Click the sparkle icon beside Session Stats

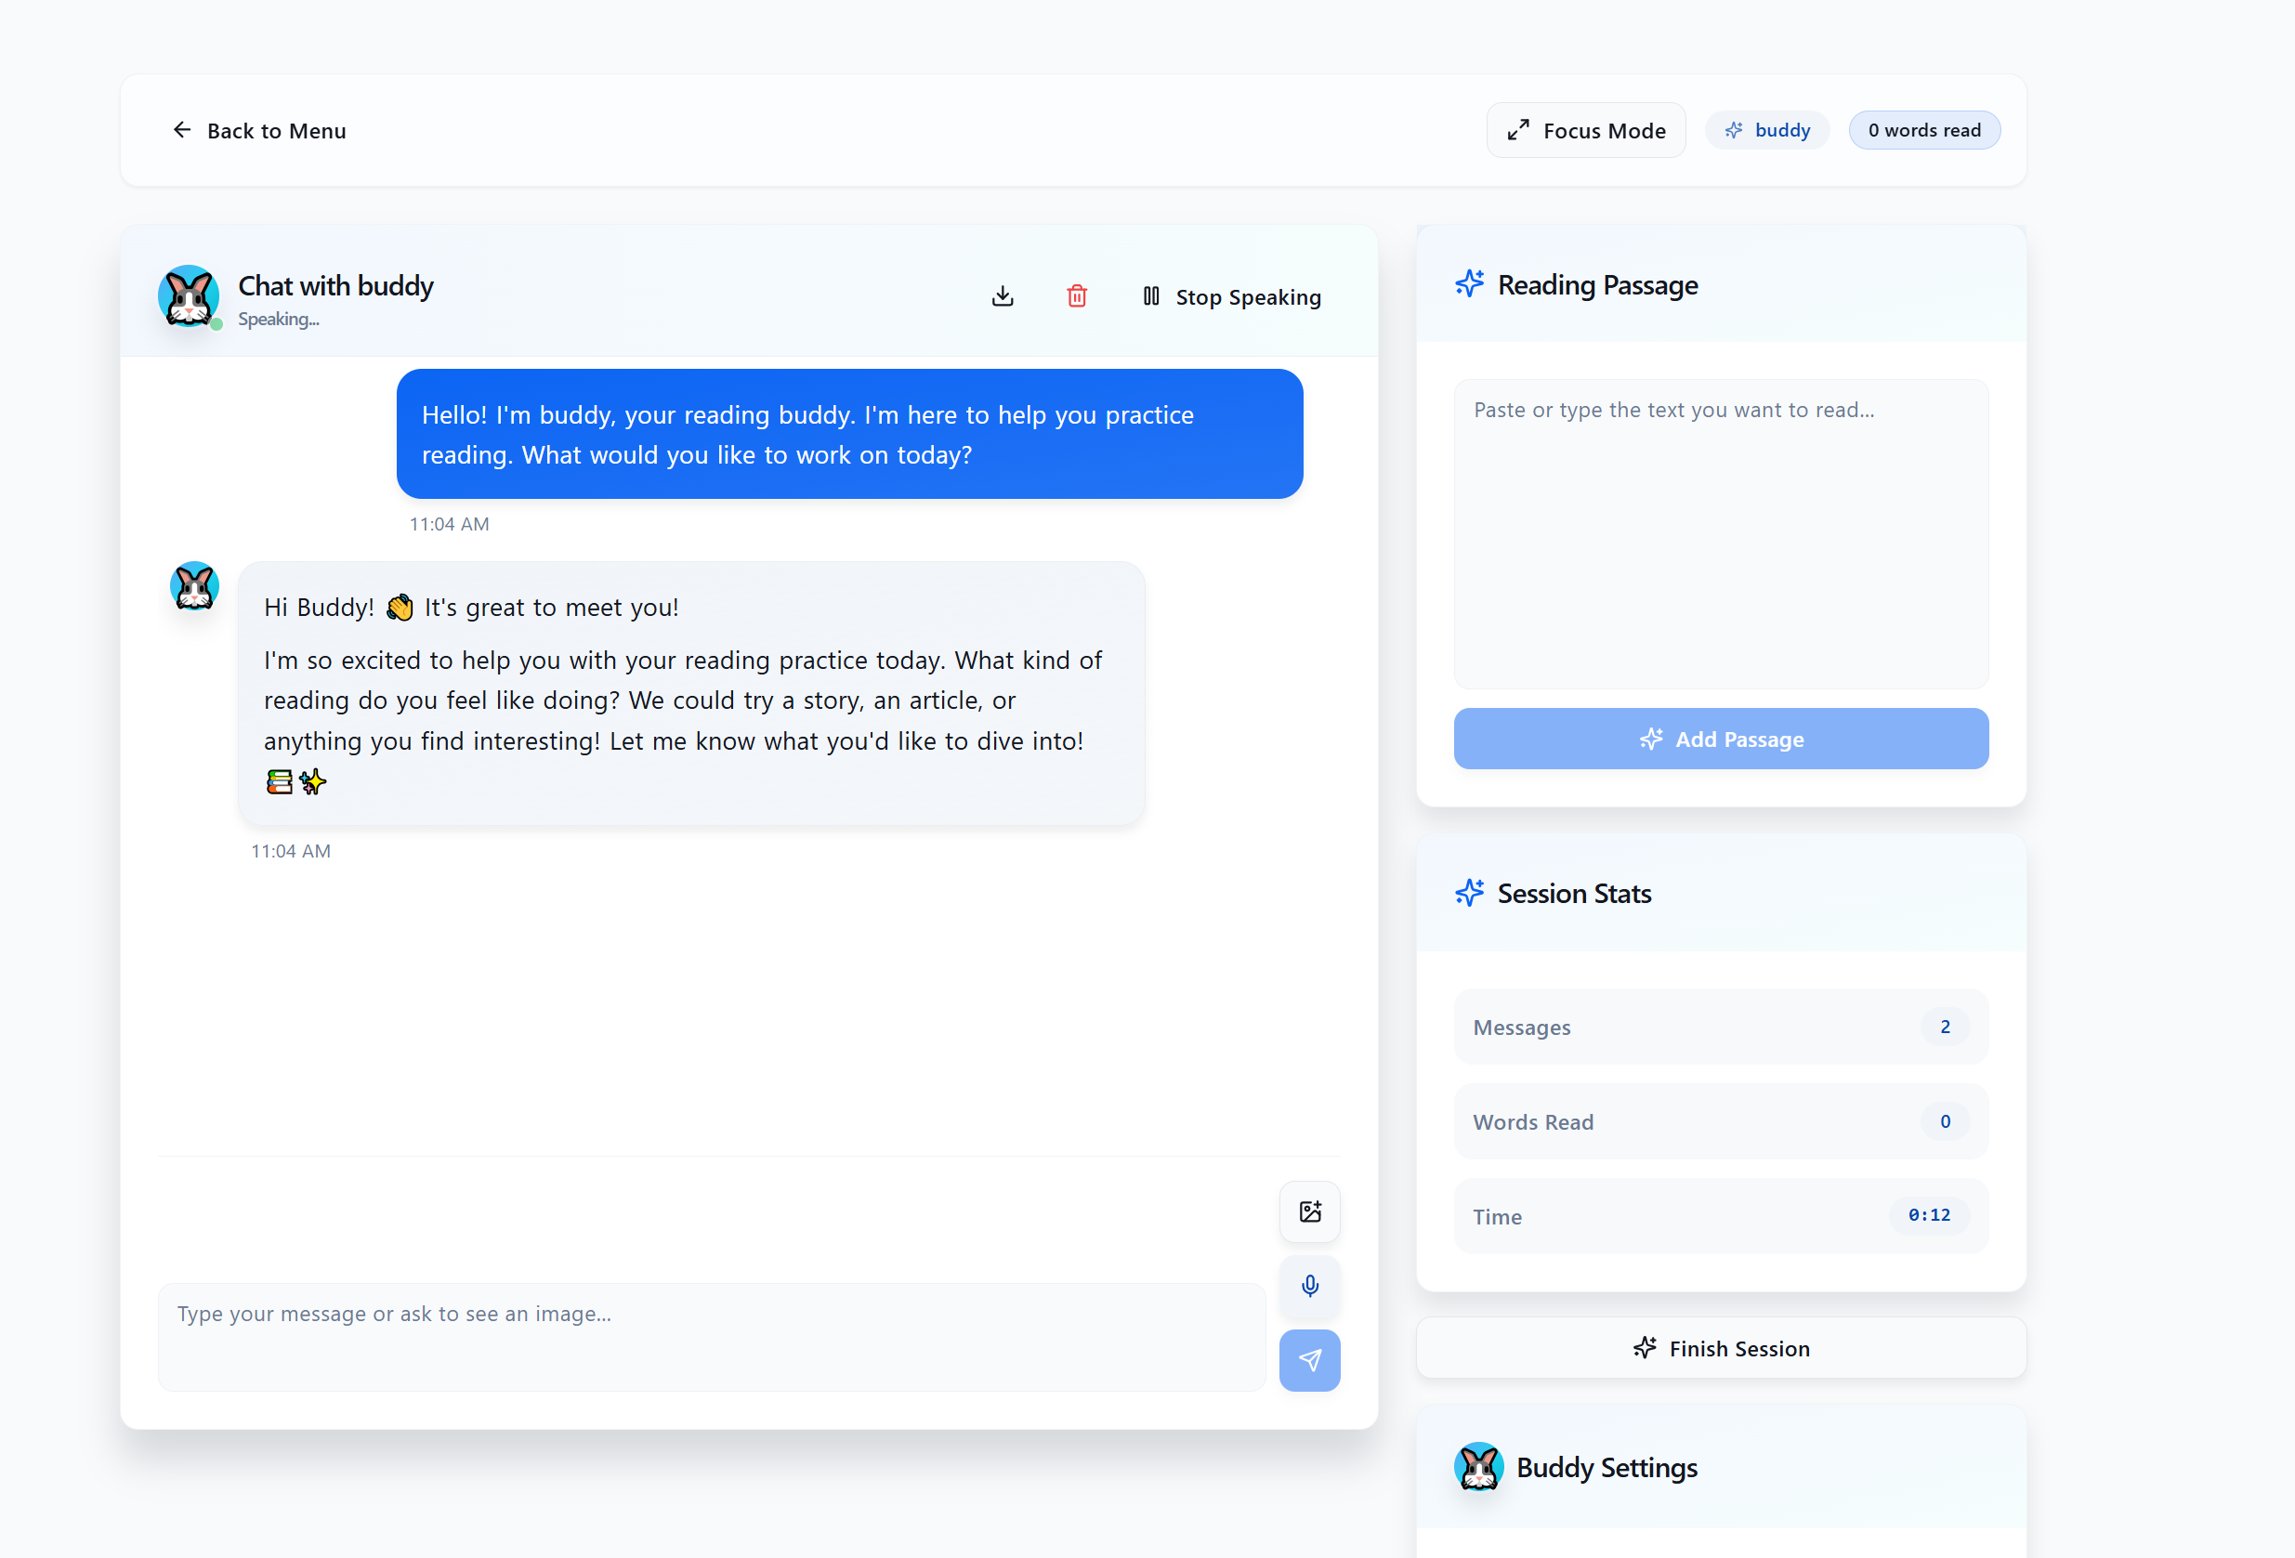(1468, 893)
